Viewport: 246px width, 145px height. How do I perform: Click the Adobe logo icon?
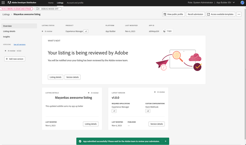pos(9,3)
